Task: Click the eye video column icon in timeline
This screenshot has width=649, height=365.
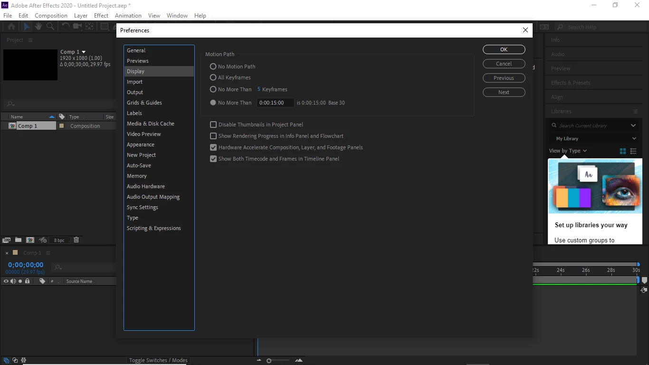Action: tap(6, 281)
